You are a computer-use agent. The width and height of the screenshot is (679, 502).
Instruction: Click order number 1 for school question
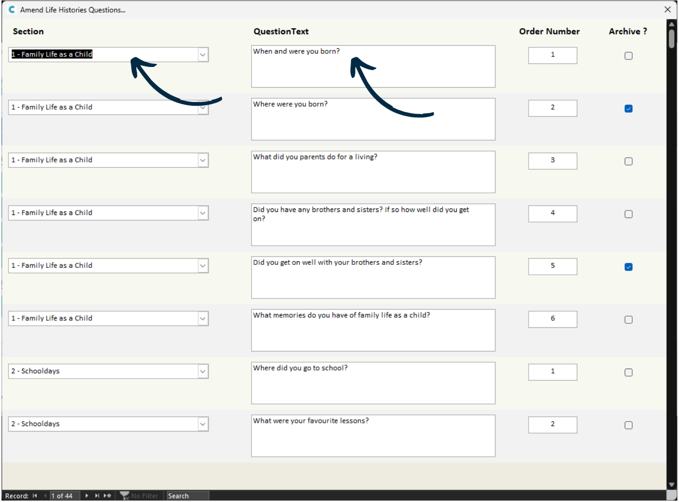(553, 372)
